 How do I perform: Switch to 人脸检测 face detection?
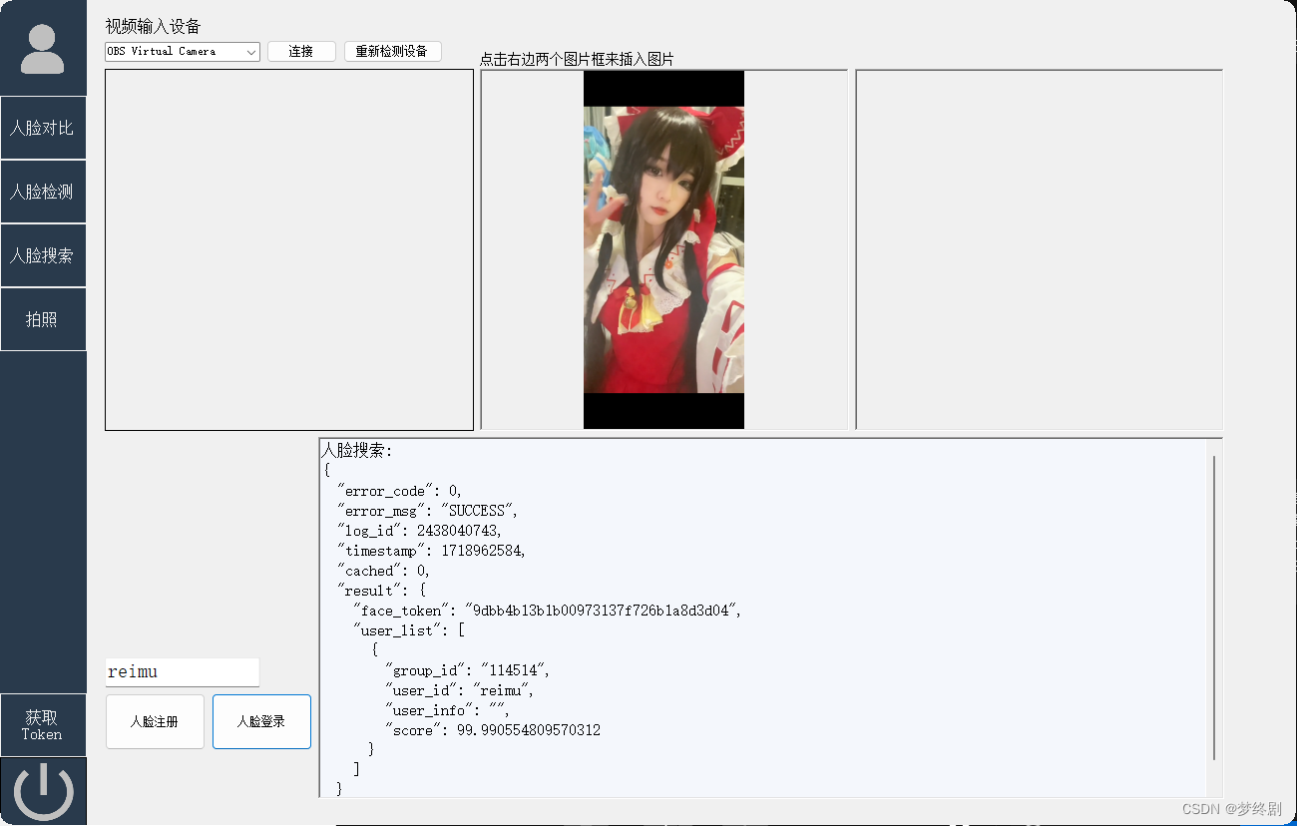(x=43, y=192)
